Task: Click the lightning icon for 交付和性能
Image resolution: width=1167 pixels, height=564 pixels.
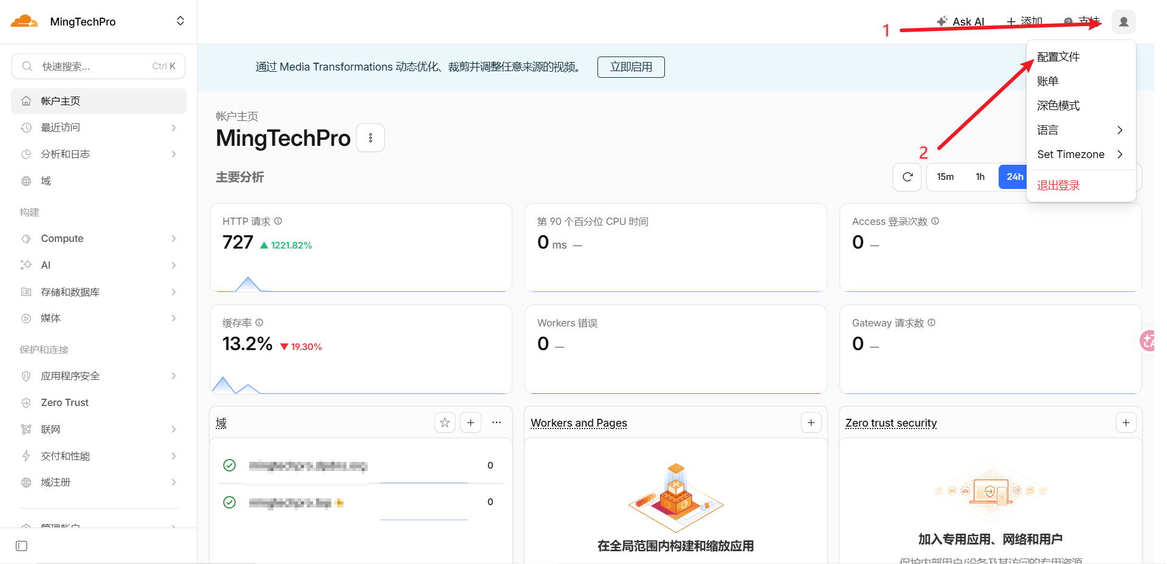Action: coord(26,456)
